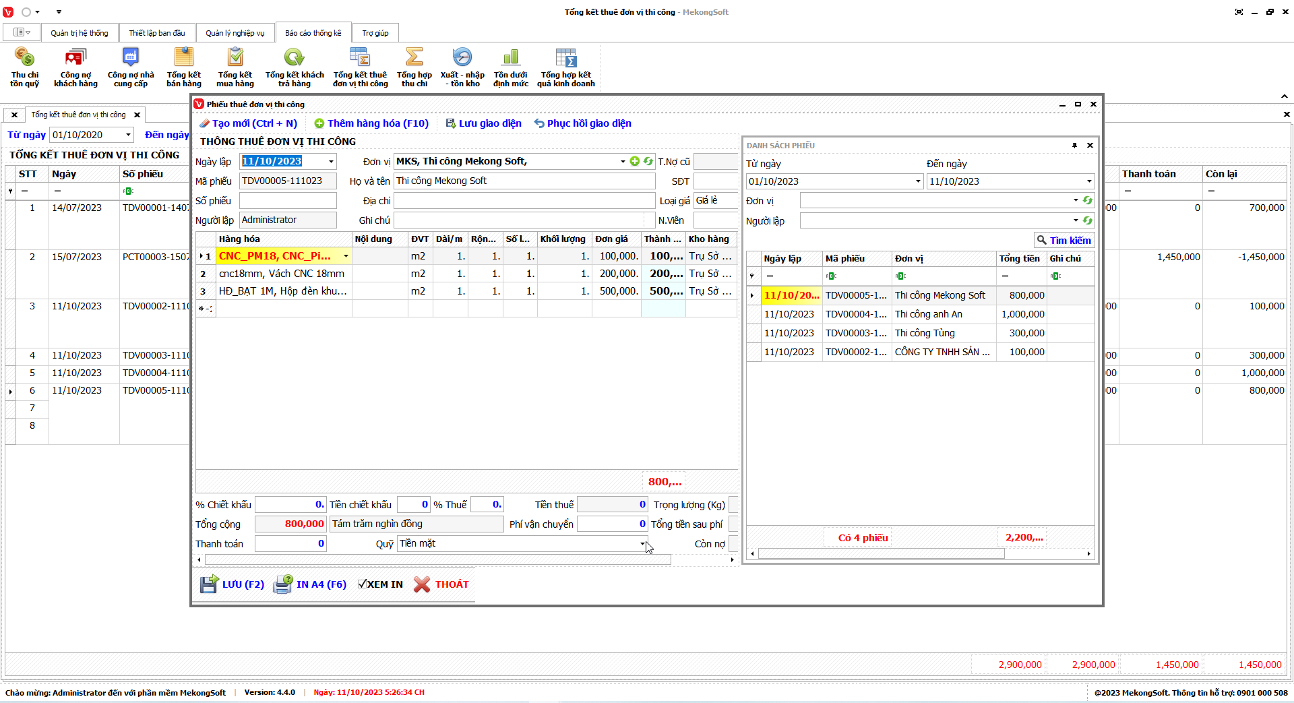
Task: Click green add icon next to Đơn vị
Action: [634, 161]
